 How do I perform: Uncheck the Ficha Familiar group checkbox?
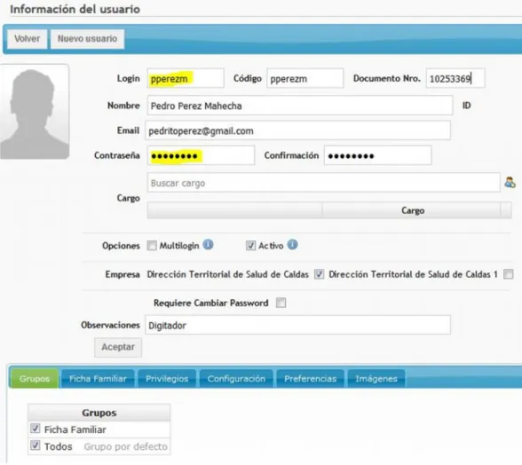[x=35, y=429]
